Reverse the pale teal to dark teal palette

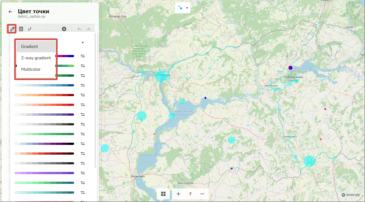(x=83, y=193)
